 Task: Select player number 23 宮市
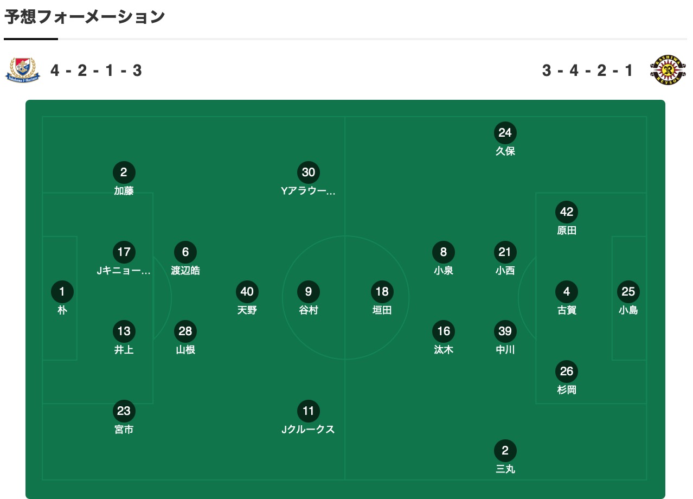124,418
